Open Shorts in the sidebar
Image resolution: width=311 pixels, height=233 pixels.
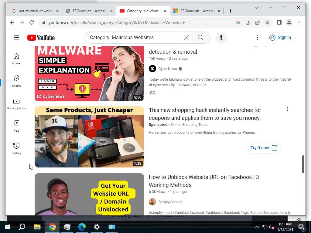[x=16, y=81]
